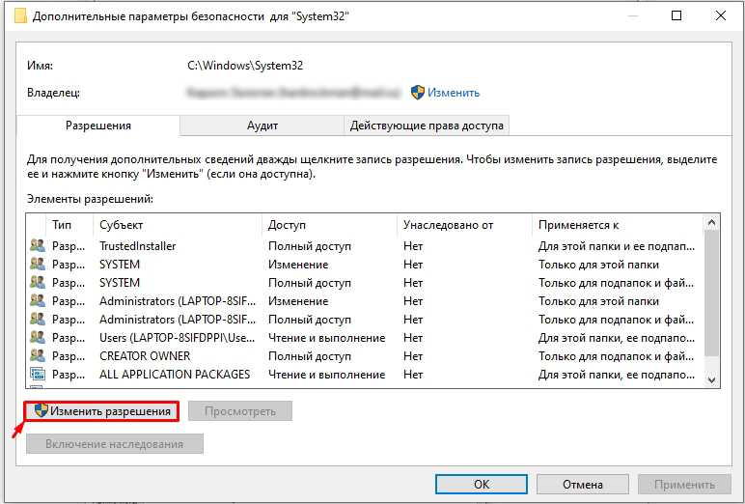Click the group icon of Administrators Только для подпапок entry
This screenshot has height=504, width=745.
point(38,319)
